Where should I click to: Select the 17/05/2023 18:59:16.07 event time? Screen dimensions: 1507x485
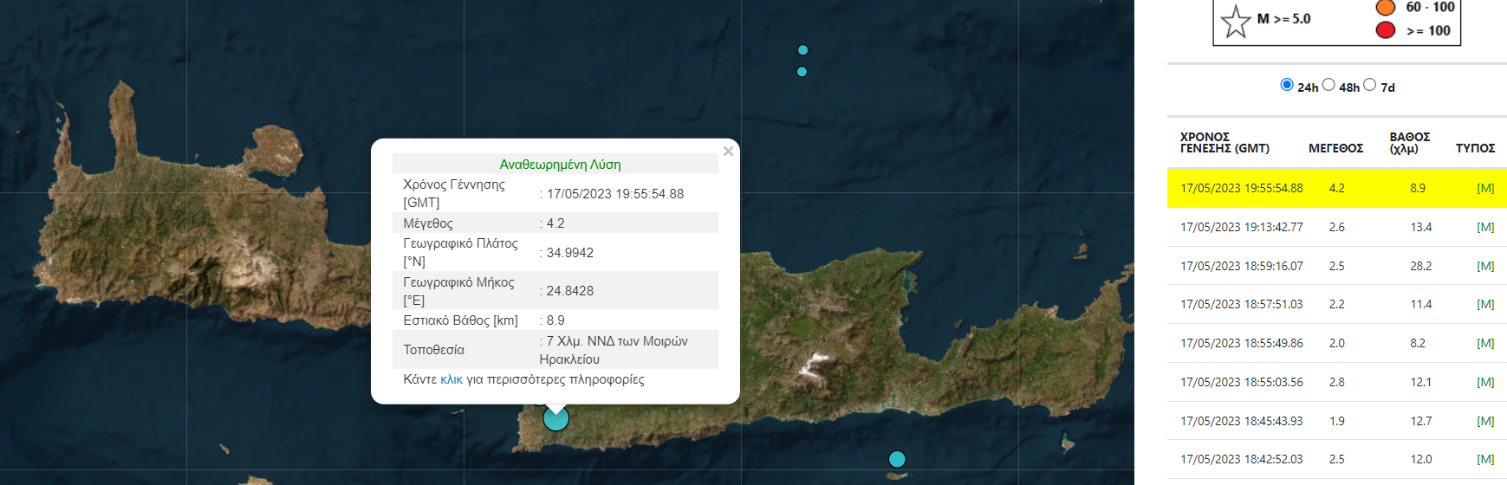coord(1241,266)
